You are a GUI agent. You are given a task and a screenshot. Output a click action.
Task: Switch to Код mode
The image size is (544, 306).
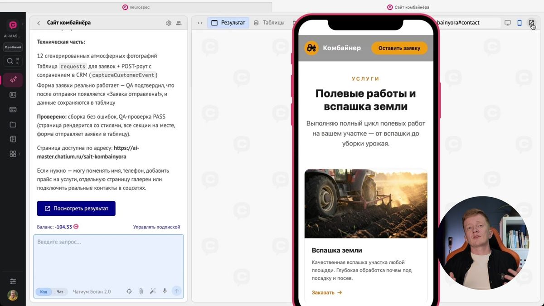44,291
